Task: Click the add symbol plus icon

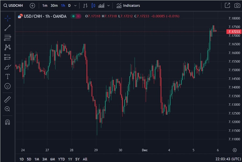Action: point(32,6)
